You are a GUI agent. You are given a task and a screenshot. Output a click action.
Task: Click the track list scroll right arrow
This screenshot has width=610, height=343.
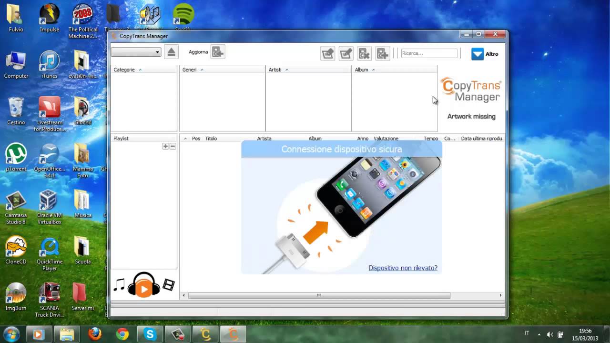500,295
